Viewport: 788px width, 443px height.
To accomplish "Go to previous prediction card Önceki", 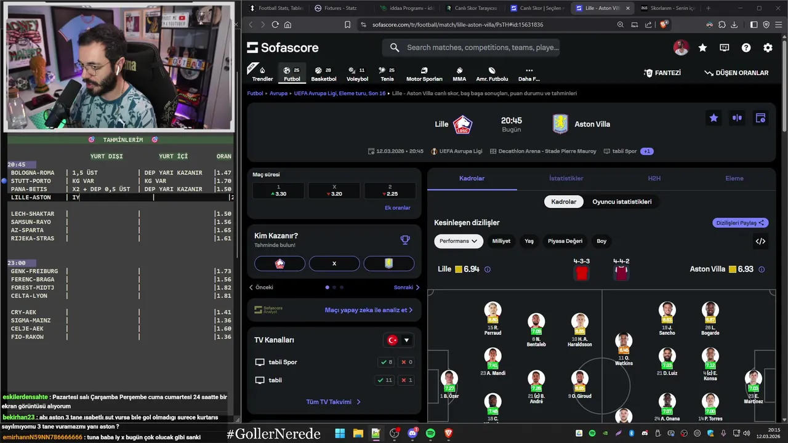I will click(261, 287).
